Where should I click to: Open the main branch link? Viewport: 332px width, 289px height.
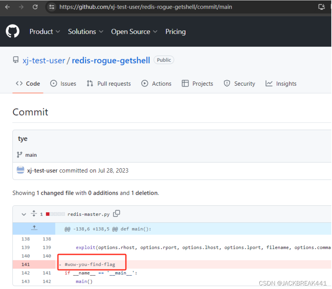click(31, 155)
